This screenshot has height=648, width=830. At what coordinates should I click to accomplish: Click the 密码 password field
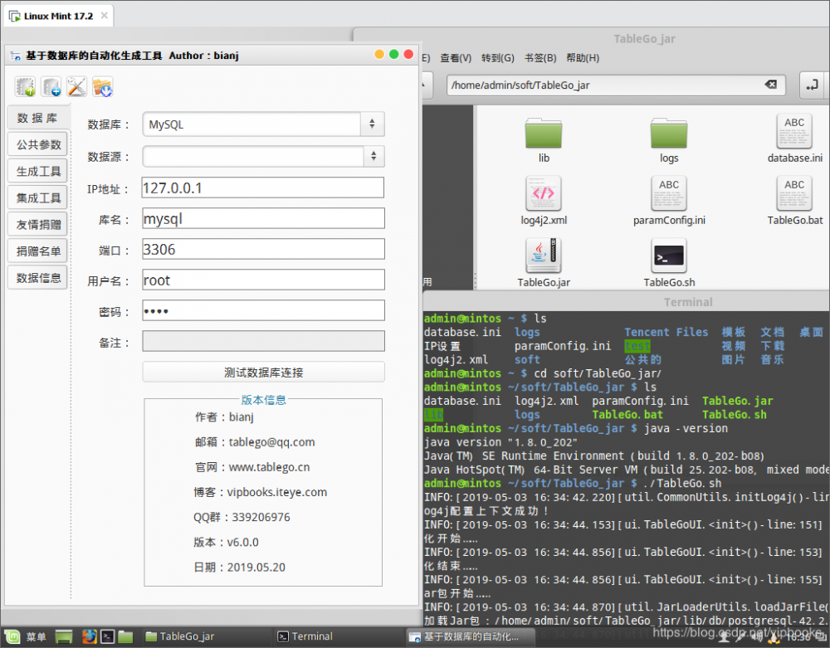(263, 310)
